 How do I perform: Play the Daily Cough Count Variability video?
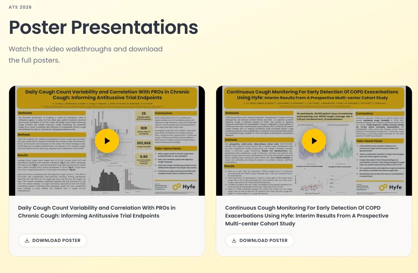click(x=107, y=141)
